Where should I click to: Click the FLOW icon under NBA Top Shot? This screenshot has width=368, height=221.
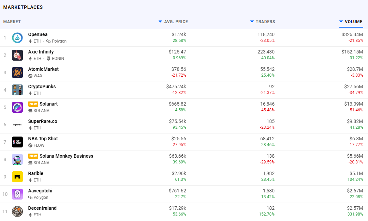(30, 145)
